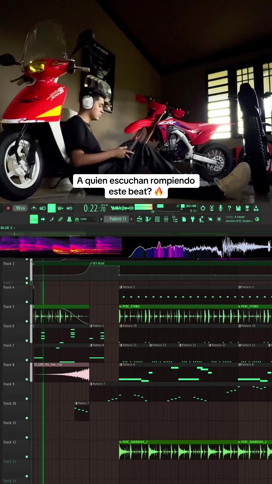
Task: Open the piano roll view
Action: (x=148, y=219)
